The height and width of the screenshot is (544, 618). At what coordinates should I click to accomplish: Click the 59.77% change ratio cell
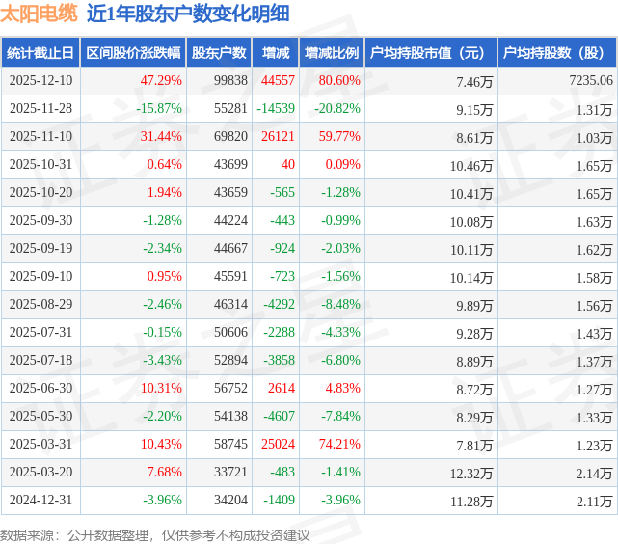[339, 136]
